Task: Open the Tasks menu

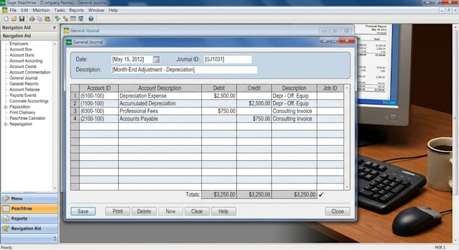Action: click(59, 10)
